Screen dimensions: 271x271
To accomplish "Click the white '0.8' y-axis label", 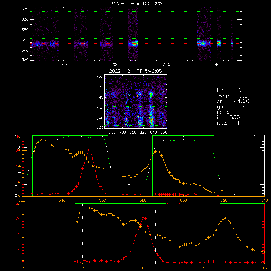I will [18, 148].
